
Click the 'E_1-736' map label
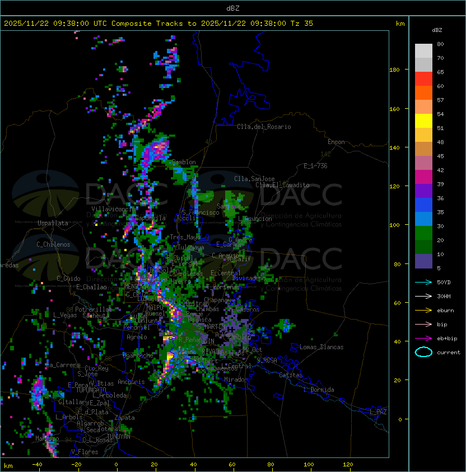click(315, 166)
